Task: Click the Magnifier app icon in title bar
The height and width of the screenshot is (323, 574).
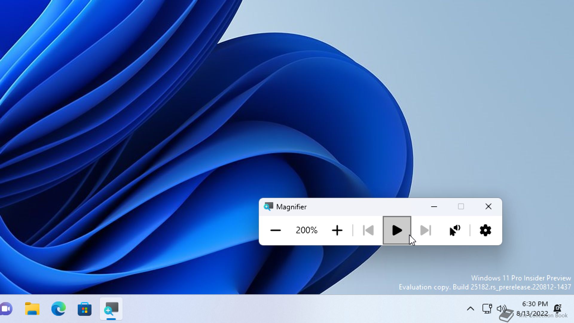Action: [x=268, y=207]
